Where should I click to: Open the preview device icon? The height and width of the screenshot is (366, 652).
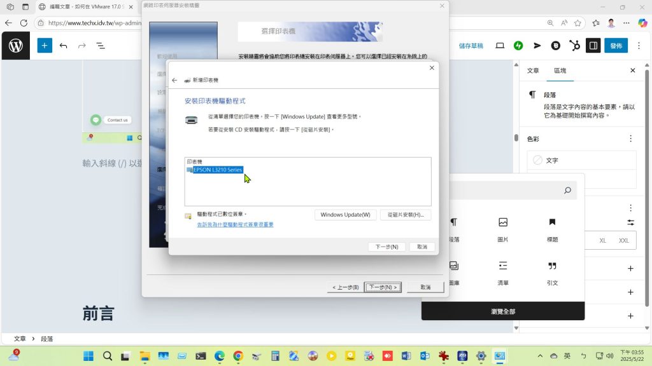tap(500, 46)
